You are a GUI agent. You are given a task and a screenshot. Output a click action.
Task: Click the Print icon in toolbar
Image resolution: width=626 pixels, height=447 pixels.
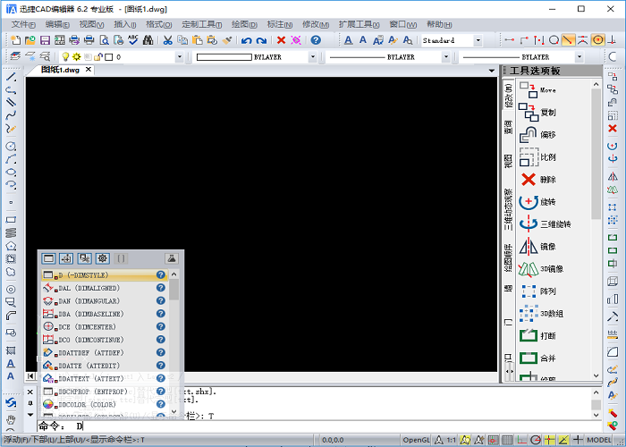[74, 40]
